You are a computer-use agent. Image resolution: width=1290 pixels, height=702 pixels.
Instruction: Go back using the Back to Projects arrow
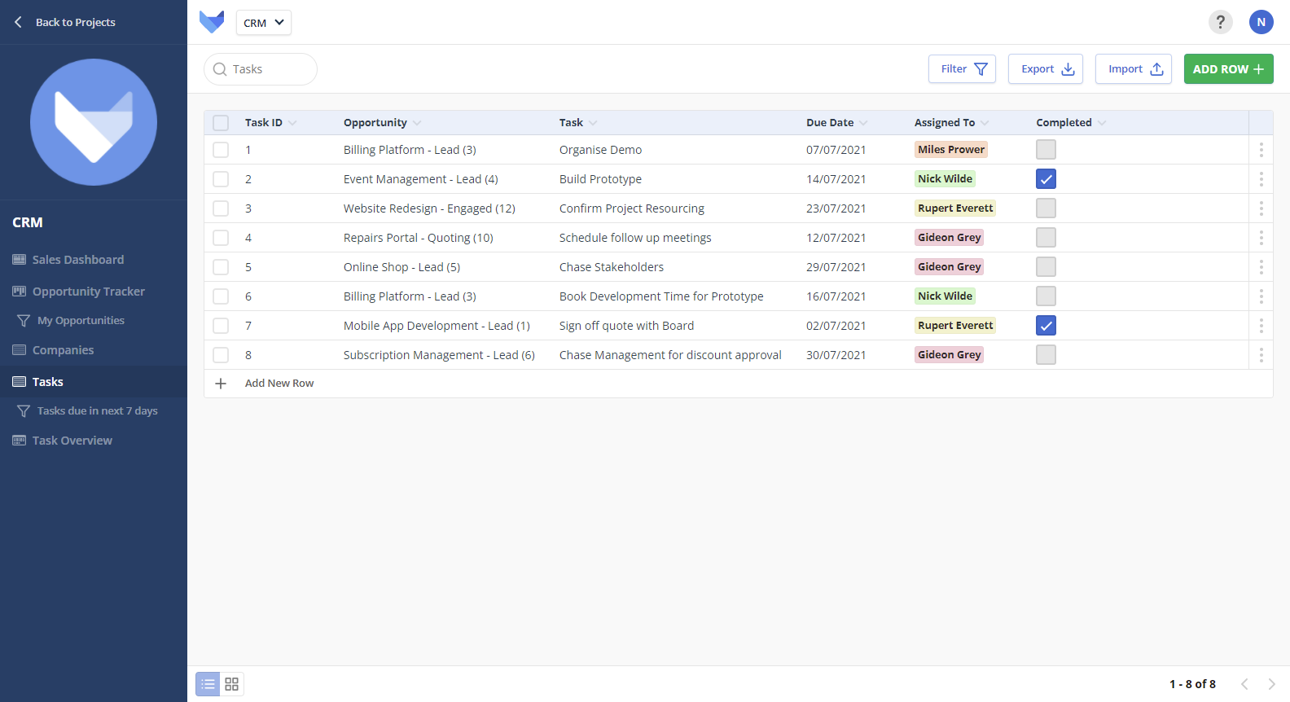tap(18, 22)
